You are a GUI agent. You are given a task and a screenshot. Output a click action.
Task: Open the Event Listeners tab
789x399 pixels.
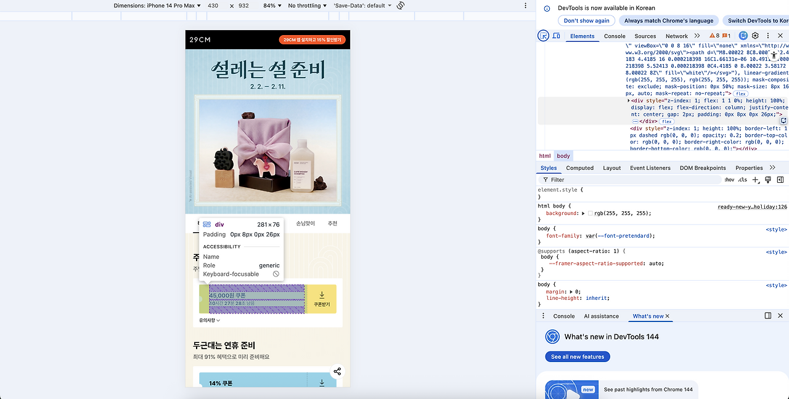[x=650, y=167]
